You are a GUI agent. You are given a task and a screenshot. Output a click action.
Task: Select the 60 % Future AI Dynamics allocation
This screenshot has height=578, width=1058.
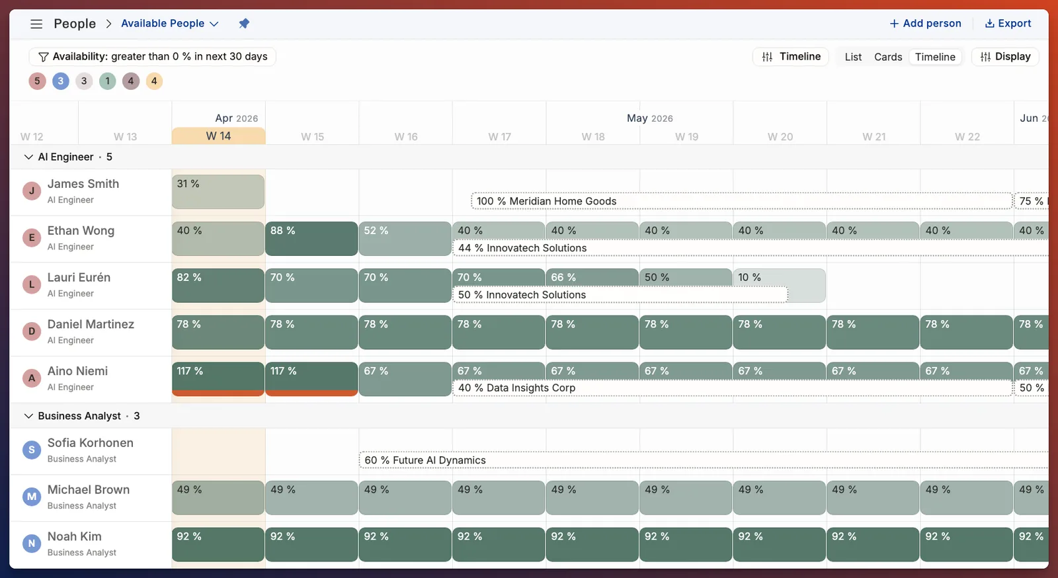point(704,460)
